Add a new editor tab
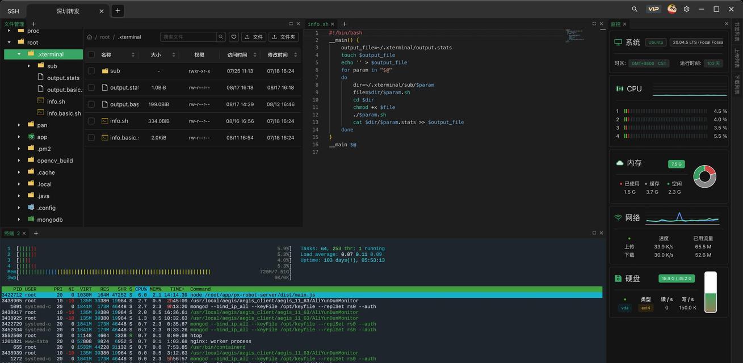Image resolution: width=743 pixels, height=363 pixels. click(x=344, y=24)
